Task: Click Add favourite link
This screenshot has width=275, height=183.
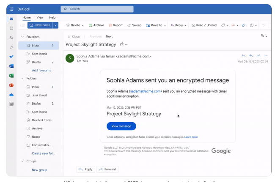Action: point(41,71)
